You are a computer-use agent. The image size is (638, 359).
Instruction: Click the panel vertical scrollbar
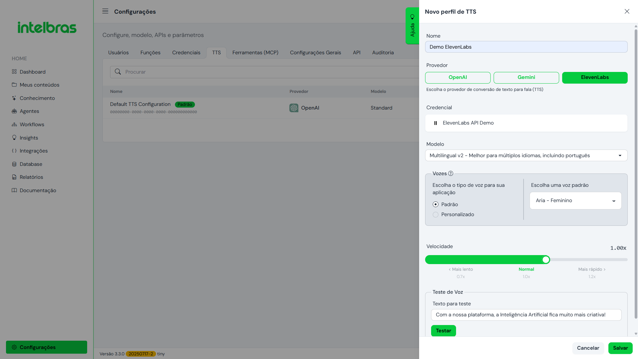(636, 173)
